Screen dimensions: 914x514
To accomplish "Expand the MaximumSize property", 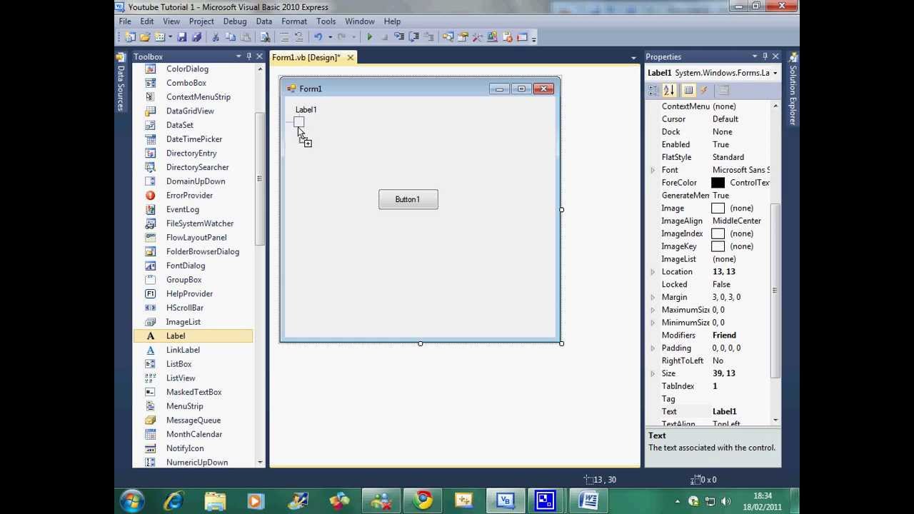I will point(653,310).
